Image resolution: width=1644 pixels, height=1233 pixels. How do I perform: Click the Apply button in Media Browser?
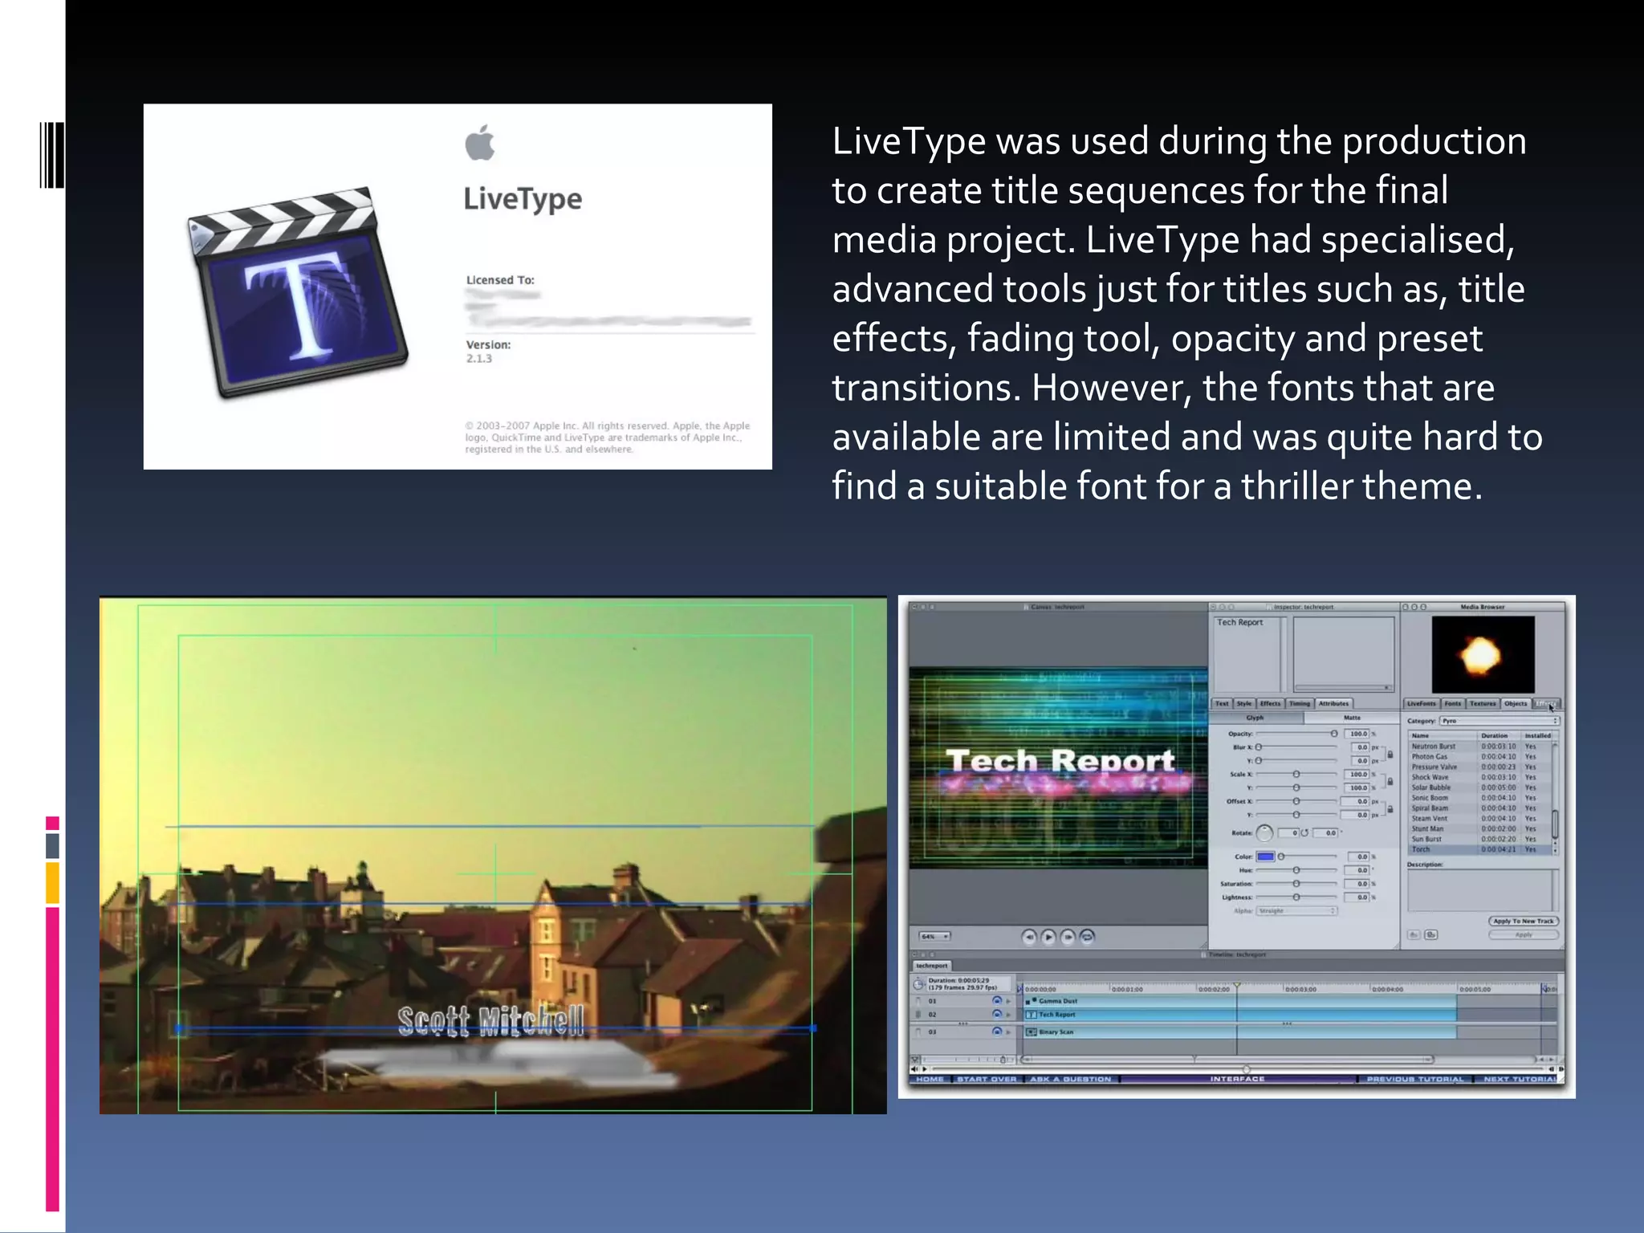tap(1524, 935)
